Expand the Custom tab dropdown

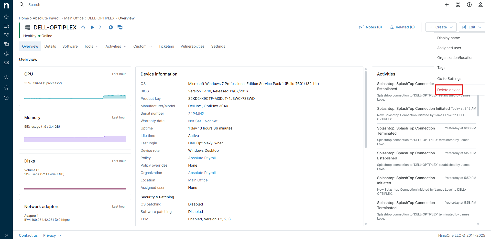(143, 46)
